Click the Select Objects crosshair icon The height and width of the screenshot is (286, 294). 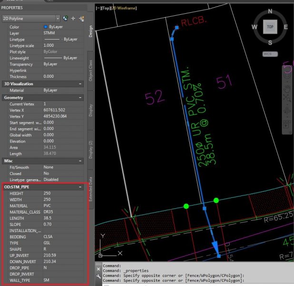pos(73,18)
